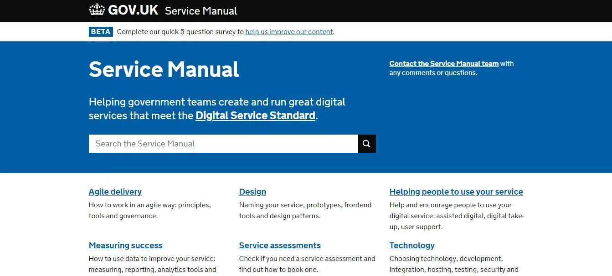This screenshot has width=612, height=276.
Task: Click the description text under Service assessments
Action: pos(307,264)
